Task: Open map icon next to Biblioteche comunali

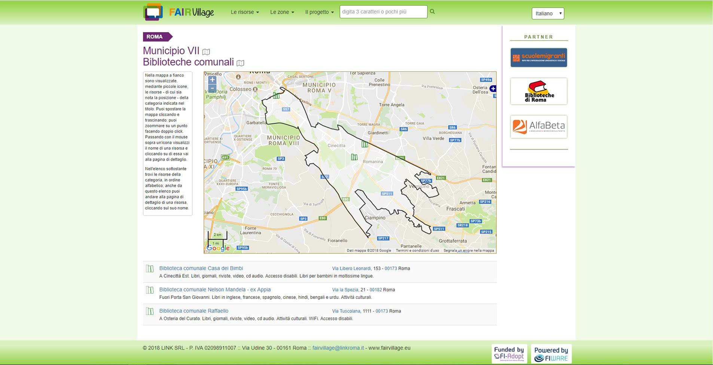Action: (x=241, y=63)
